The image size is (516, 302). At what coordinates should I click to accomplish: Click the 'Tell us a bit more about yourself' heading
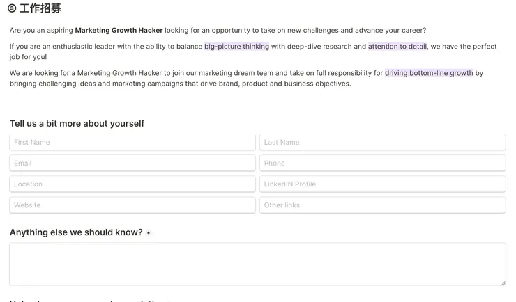point(77,123)
